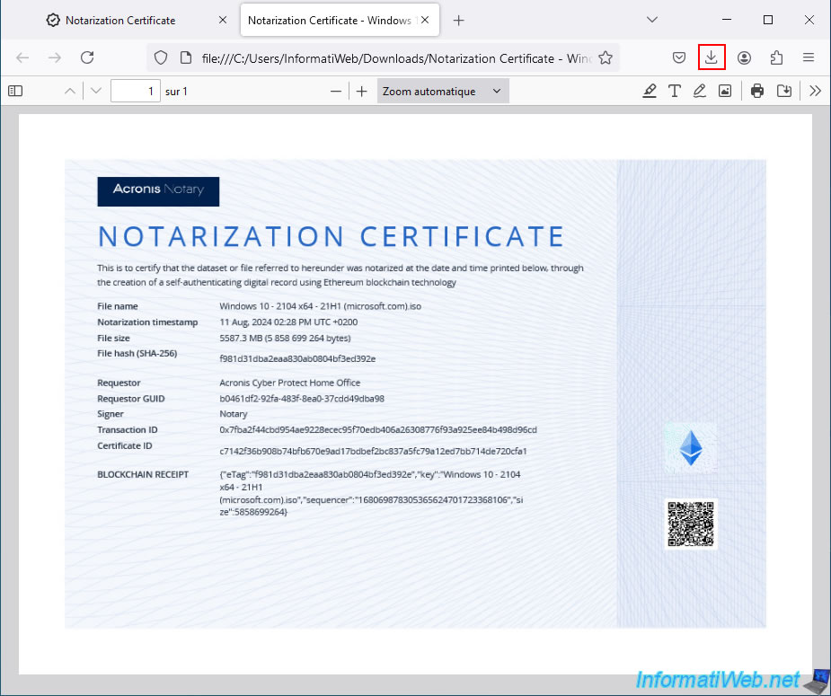Click the Signer value 'Notary'
The image size is (831, 696).
pyautogui.click(x=234, y=414)
